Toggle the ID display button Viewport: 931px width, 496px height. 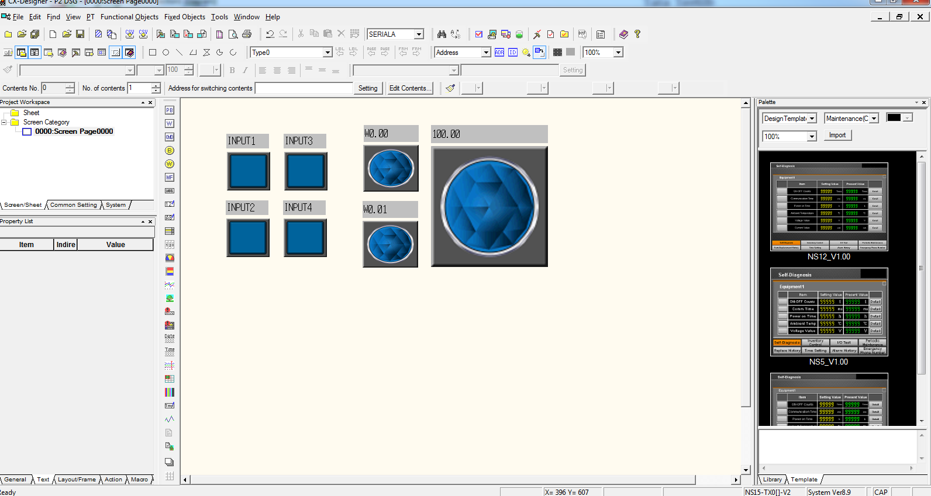[x=512, y=53]
